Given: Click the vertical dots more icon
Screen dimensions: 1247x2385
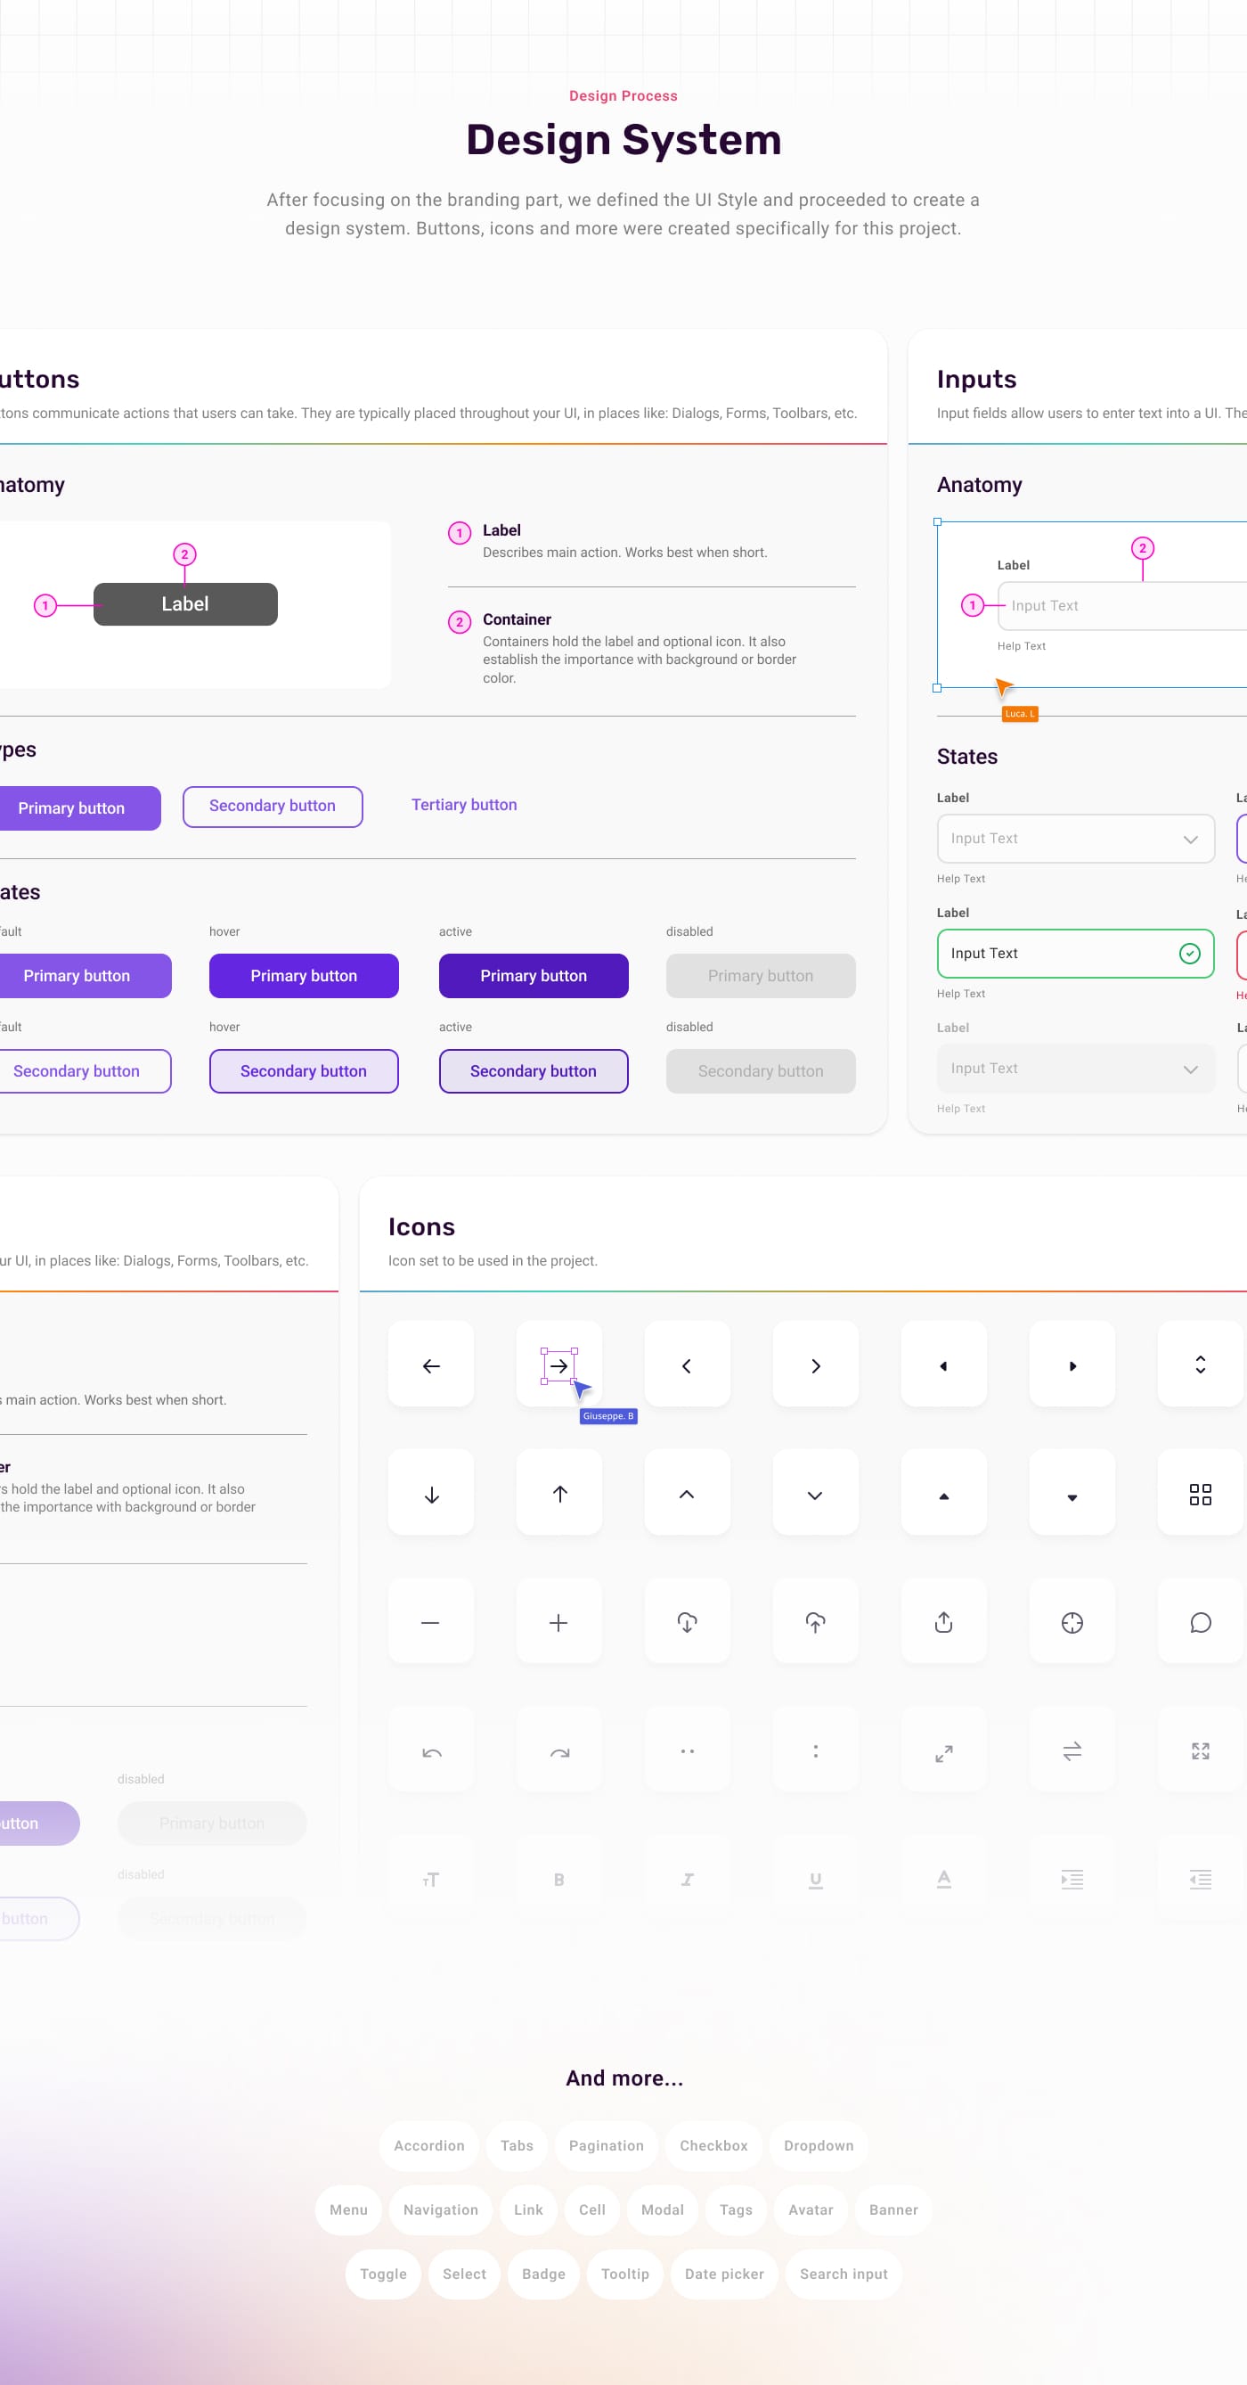Looking at the screenshot, I should pyautogui.click(x=815, y=1750).
